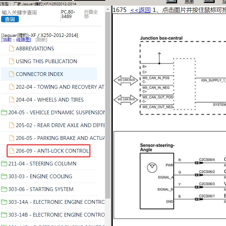Click the 206-05 page icon
Screen dimensions: 226x226
click(12, 138)
